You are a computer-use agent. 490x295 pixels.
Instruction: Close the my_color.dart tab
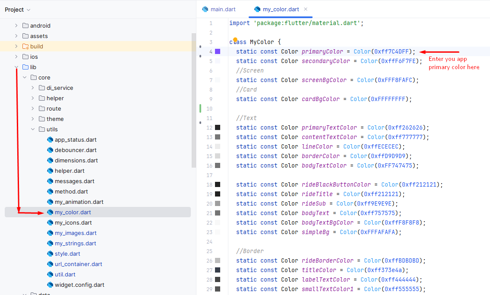pyautogui.click(x=306, y=9)
